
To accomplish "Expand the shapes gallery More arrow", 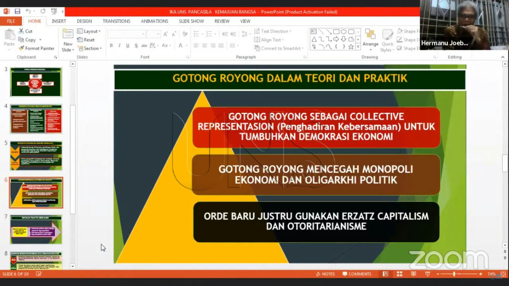I will tap(358, 46).
